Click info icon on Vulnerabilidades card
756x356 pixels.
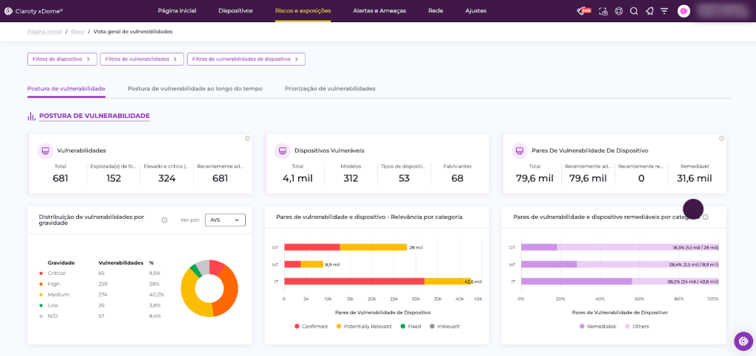247,139
